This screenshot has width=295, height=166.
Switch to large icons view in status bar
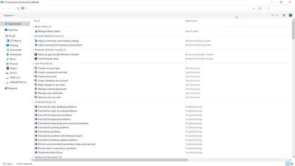(292, 164)
